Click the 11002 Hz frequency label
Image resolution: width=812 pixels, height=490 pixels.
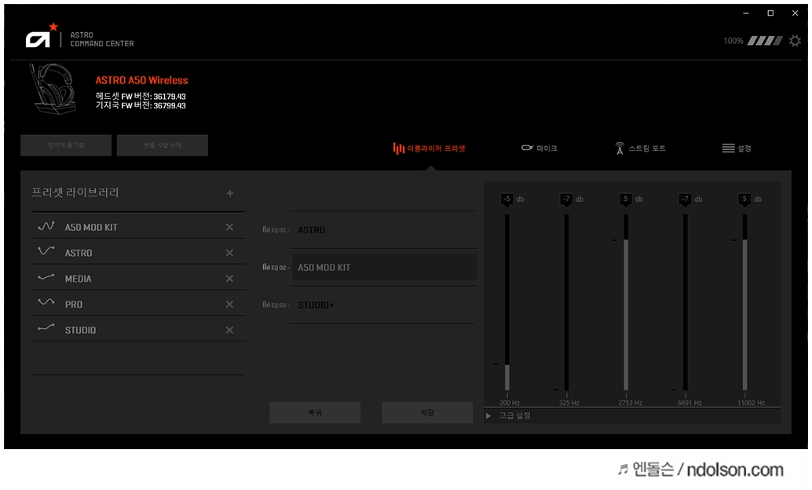751,403
